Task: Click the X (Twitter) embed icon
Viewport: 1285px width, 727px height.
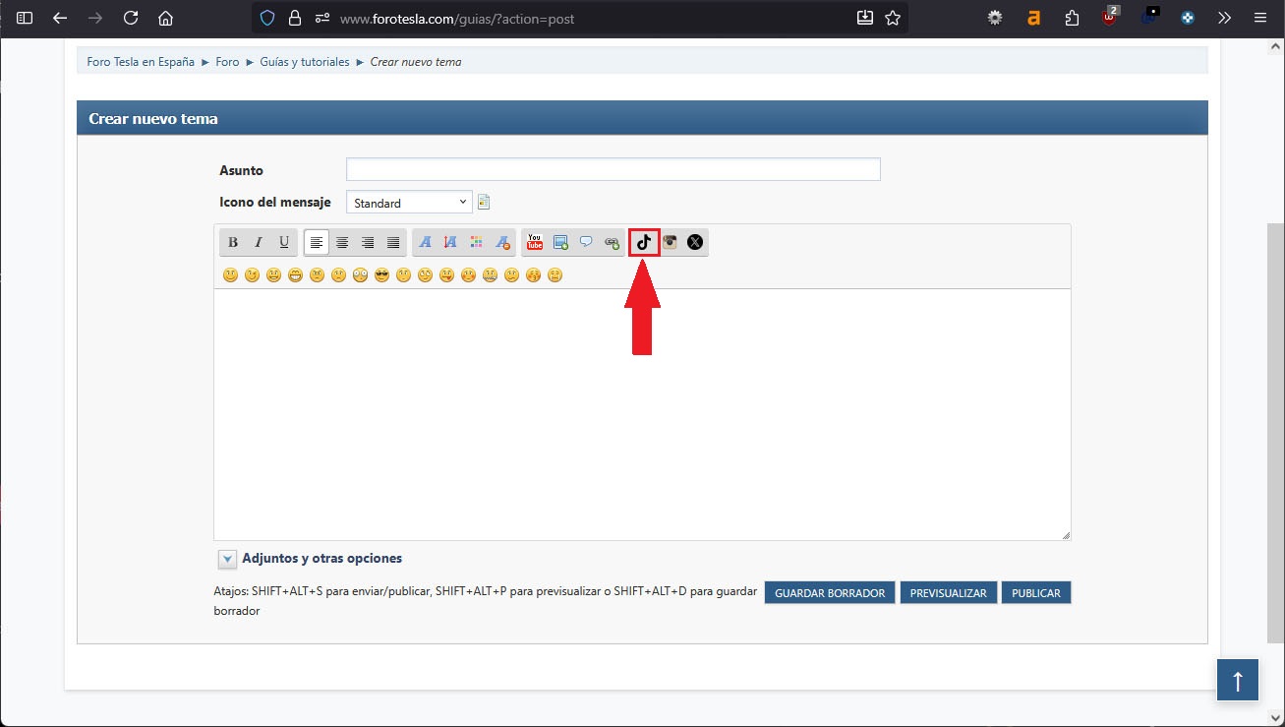Action: [x=695, y=242]
